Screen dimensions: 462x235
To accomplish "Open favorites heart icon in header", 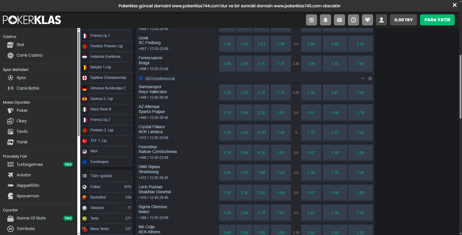I will [x=367, y=20].
